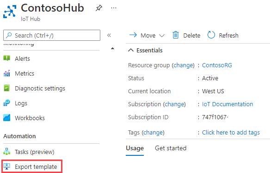Open Diagnostic settings in the sidebar

[40, 88]
